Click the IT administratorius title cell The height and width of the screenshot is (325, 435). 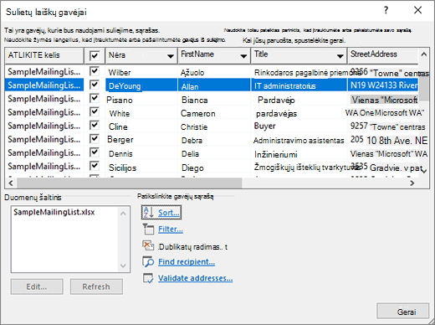299,85
